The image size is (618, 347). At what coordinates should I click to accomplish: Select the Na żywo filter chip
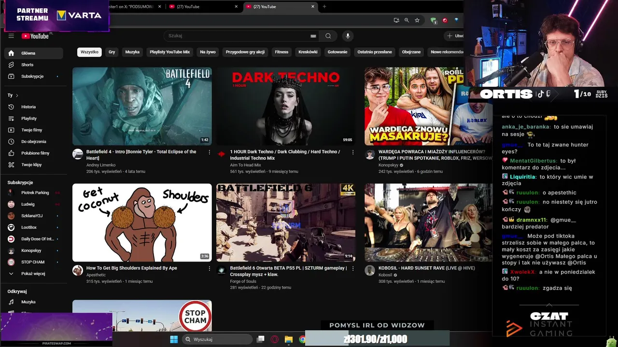coord(208,52)
